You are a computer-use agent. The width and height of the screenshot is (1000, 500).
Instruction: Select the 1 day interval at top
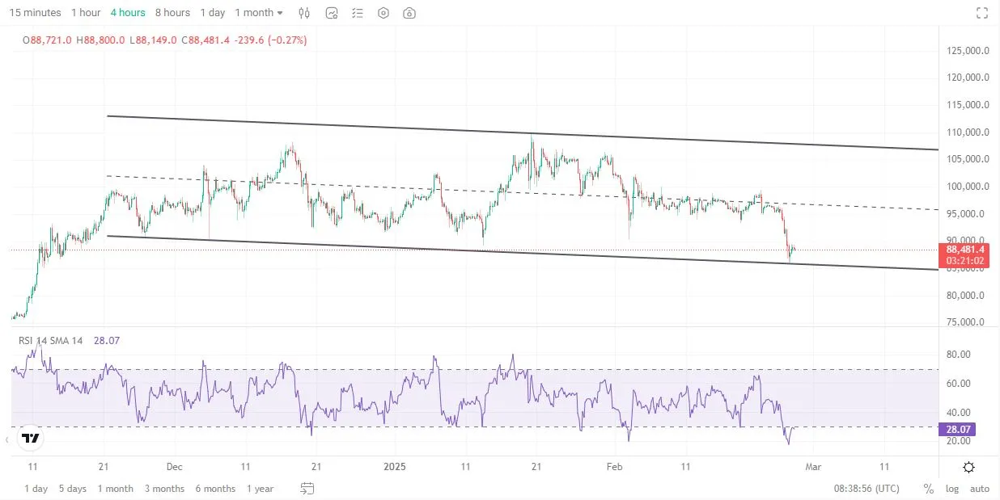[213, 13]
